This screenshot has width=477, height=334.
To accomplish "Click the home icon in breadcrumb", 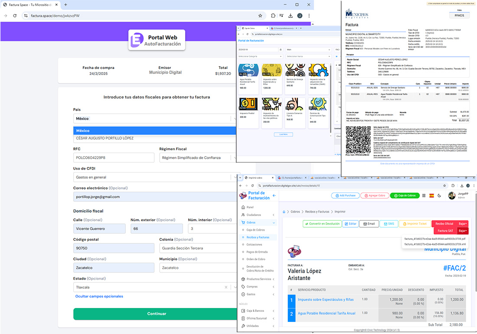I will coord(284,212).
